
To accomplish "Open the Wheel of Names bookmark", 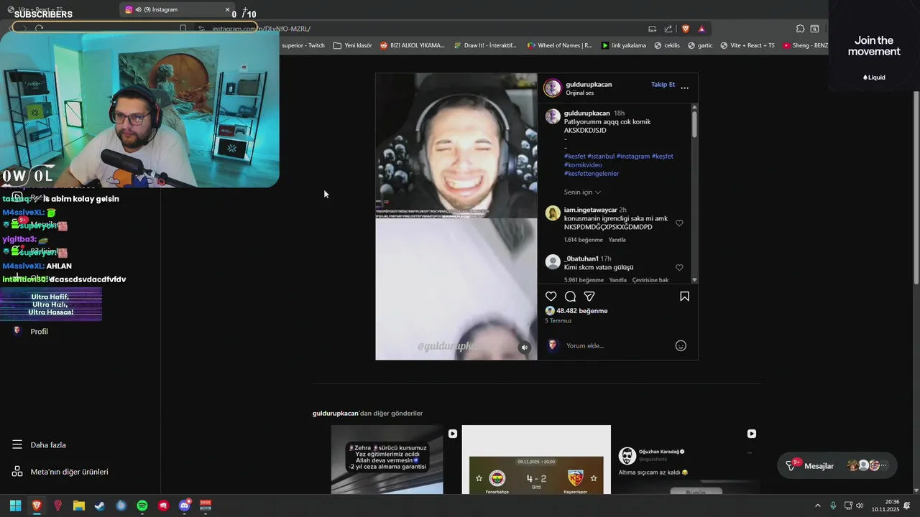I will tap(559, 45).
